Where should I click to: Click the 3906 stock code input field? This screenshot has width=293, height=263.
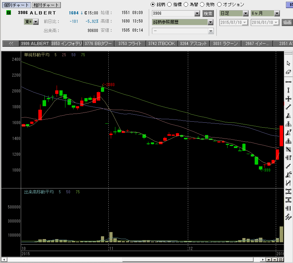coord(173,13)
